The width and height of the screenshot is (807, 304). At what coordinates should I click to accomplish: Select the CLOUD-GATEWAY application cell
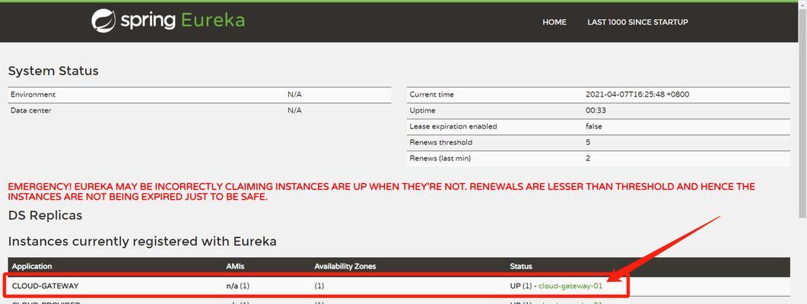click(x=46, y=286)
